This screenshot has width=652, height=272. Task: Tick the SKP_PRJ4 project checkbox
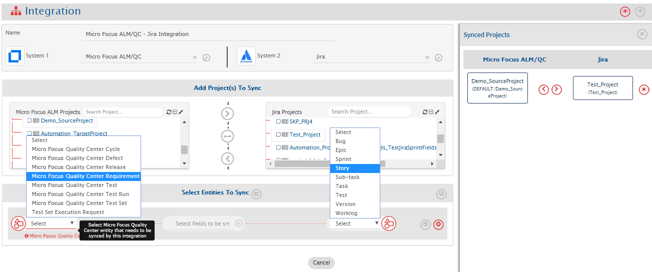(279, 121)
